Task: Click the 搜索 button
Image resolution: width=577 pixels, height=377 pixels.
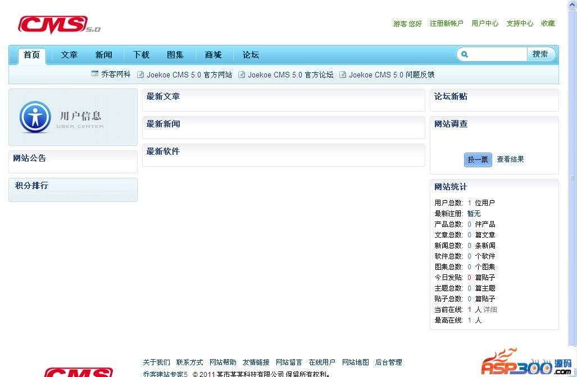Action: click(x=540, y=54)
